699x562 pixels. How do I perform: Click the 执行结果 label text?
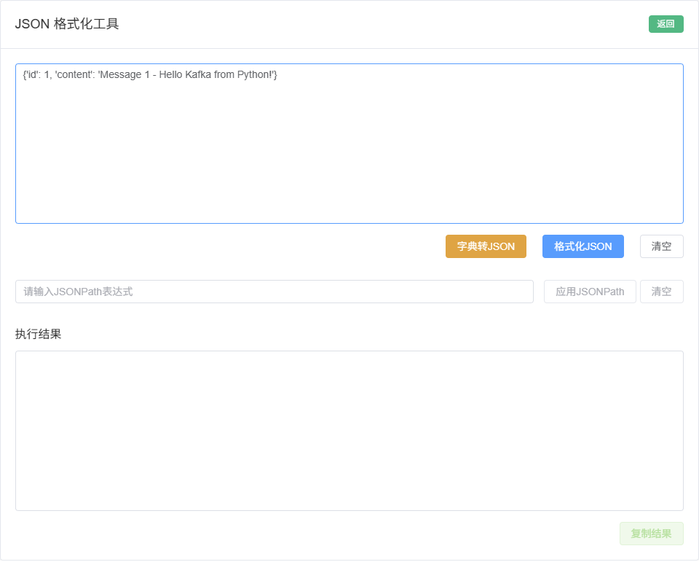[36, 334]
